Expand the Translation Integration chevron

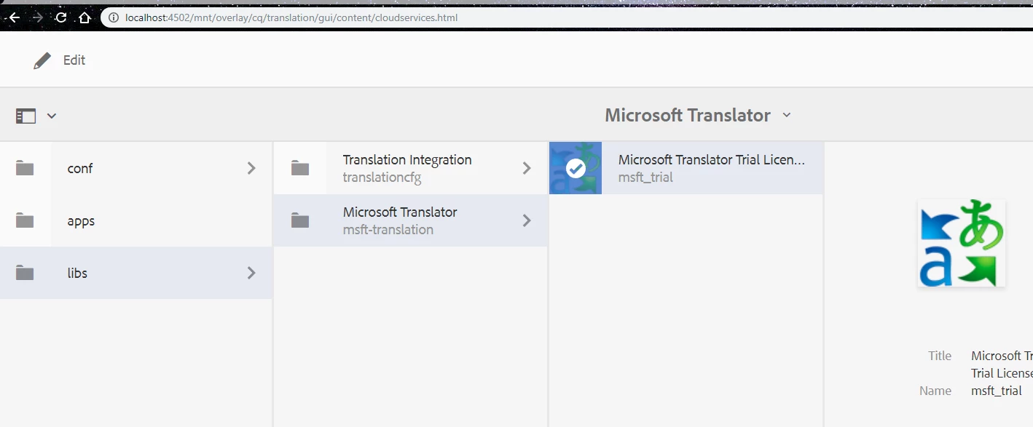point(527,168)
